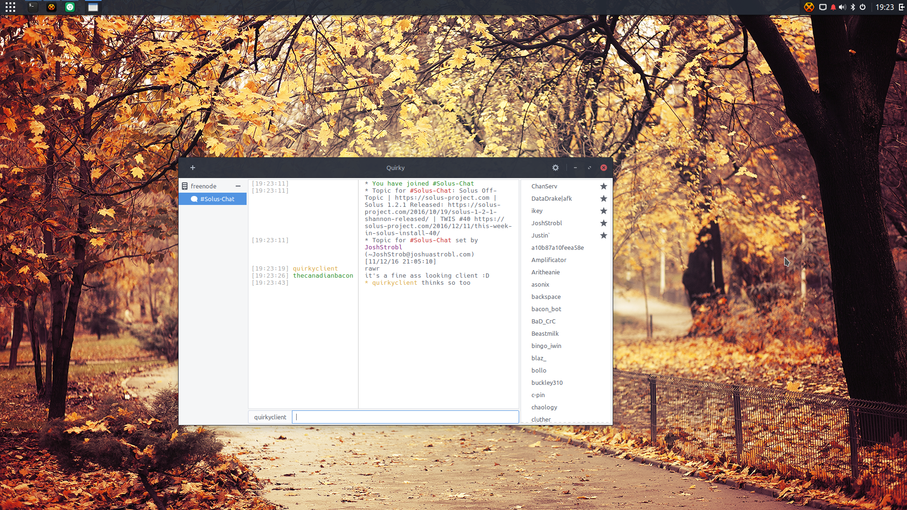Click star next to ikey

[x=603, y=211]
